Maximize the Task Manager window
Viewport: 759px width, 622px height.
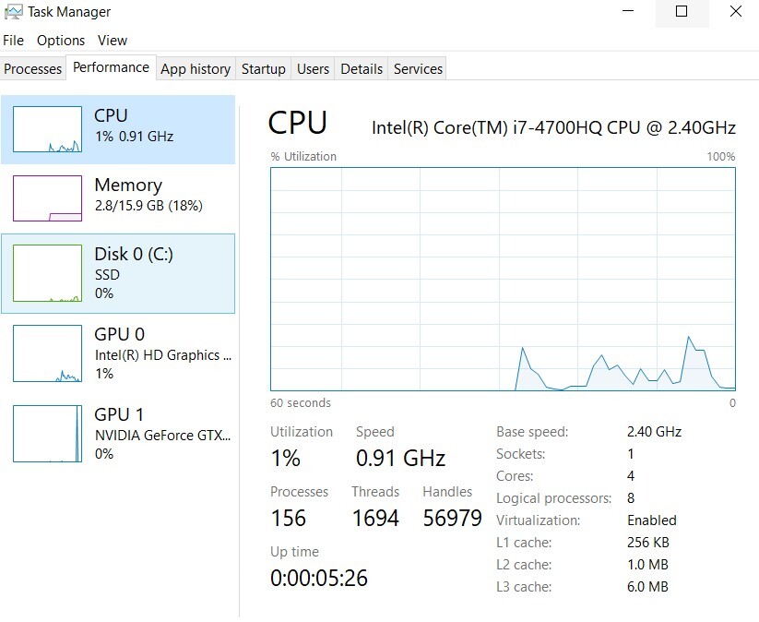(682, 12)
